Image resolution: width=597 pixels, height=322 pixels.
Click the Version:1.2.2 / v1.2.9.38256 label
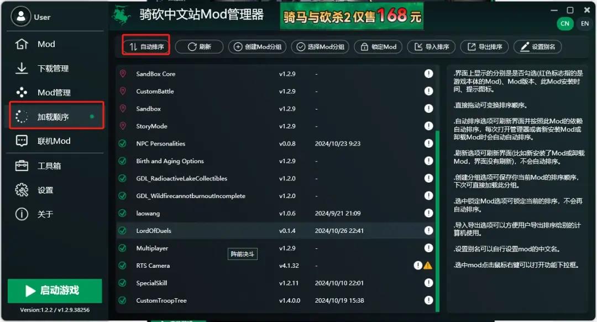pos(55,310)
